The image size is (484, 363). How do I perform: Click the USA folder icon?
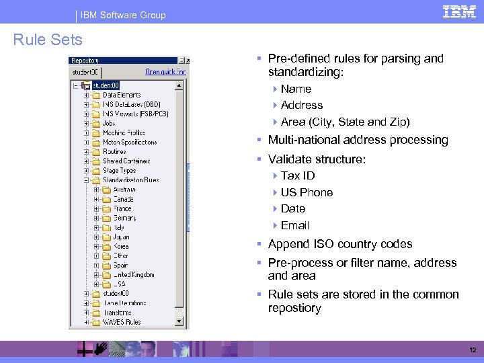(106, 284)
